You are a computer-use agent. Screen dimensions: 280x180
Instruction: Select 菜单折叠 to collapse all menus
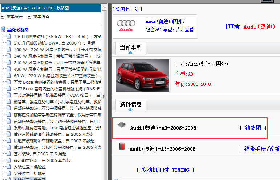pyautogui.click(x=41, y=17)
